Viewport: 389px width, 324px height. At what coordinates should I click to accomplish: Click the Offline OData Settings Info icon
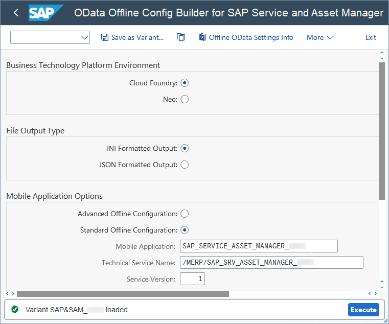click(x=202, y=37)
